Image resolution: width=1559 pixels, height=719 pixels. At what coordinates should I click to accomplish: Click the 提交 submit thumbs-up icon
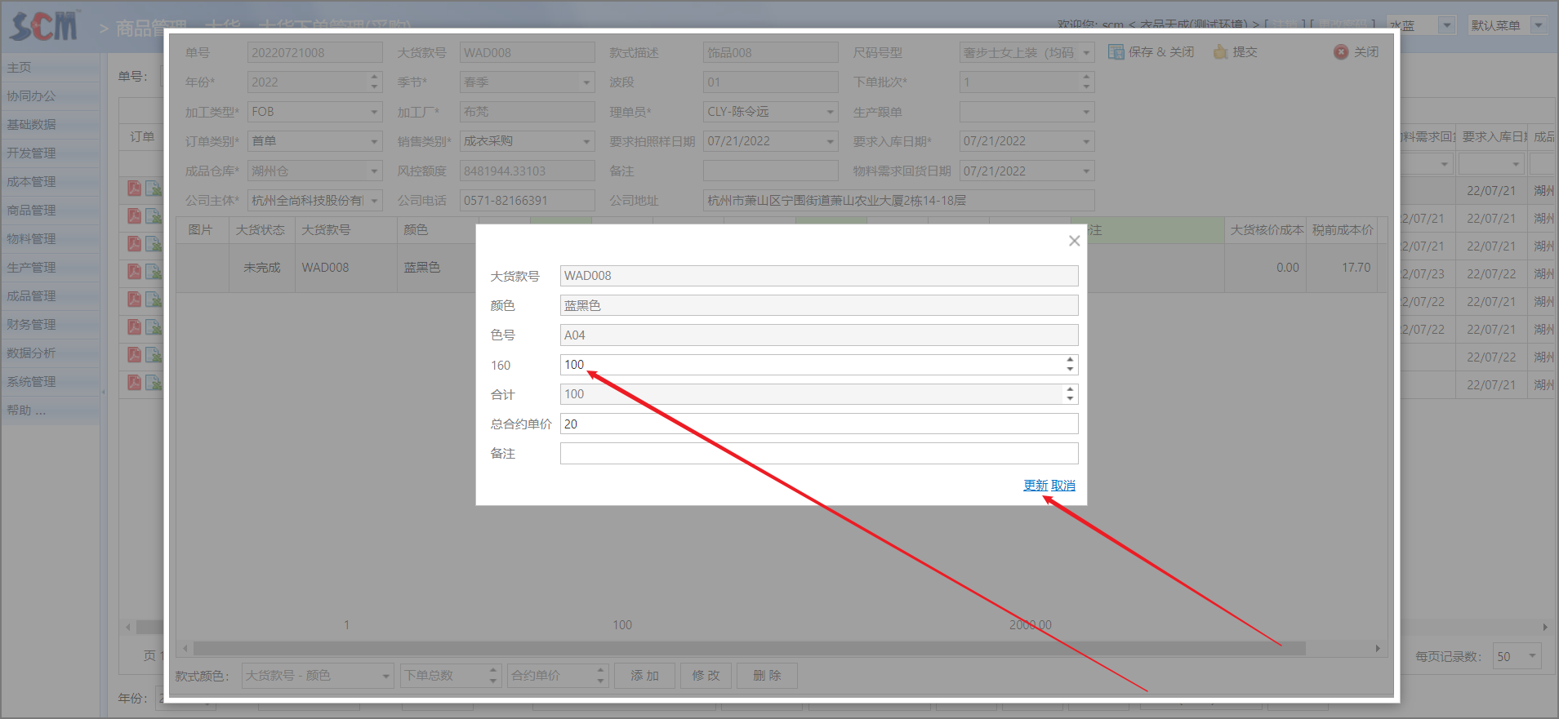1221,52
